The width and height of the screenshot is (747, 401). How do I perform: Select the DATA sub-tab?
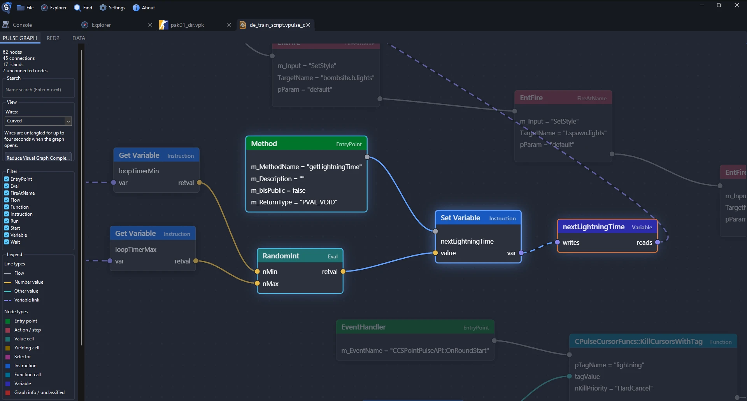point(79,38)
